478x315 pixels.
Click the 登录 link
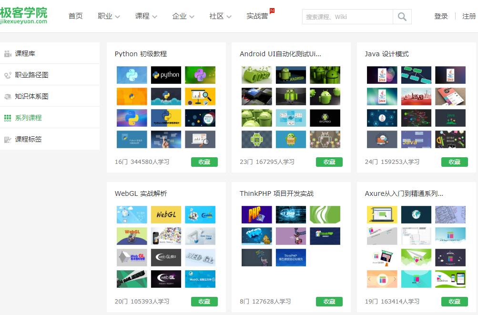pyautogui.click(x=441, y=16)
